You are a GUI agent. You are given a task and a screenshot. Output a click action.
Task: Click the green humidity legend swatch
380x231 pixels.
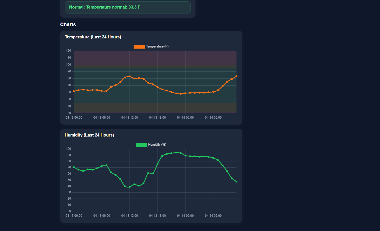(x=141, y=145)
